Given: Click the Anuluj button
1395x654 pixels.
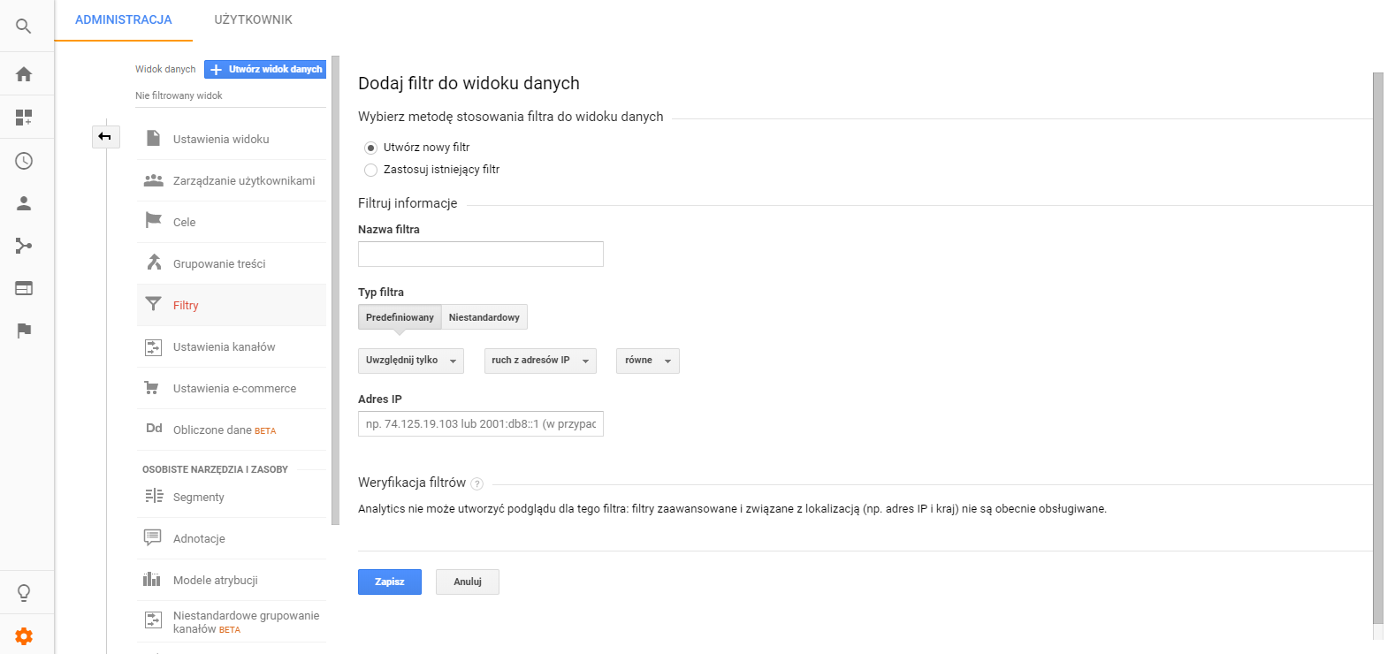Looking at the screenshot, I should [x=467, y=582].
